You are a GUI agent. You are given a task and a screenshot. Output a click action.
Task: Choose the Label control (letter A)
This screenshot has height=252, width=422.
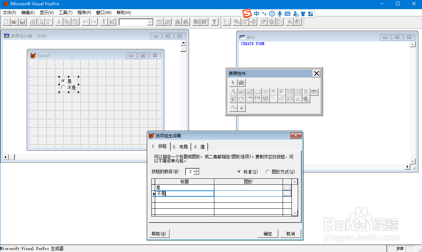coord(233,92)
